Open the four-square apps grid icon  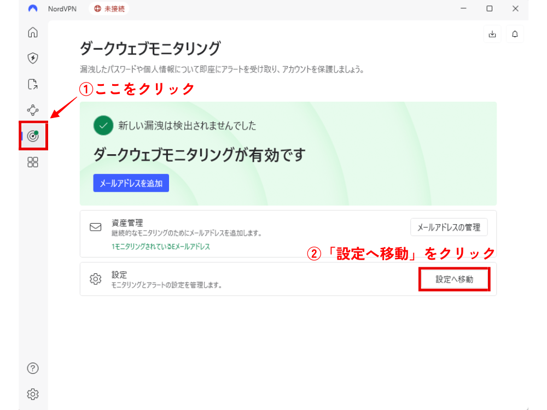(33, 162)
